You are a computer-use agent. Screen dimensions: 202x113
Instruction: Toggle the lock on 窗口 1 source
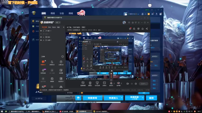tap(43, 31)
